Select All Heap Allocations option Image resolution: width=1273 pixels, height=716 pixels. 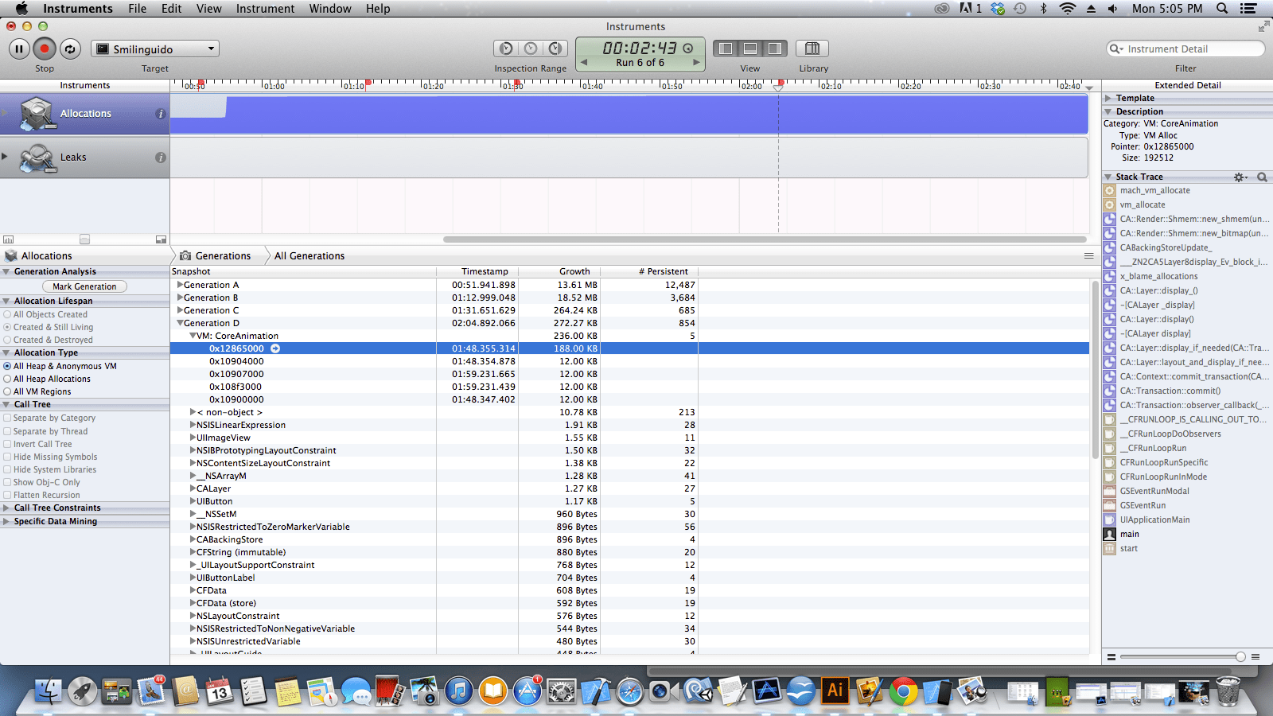point(7,379)
